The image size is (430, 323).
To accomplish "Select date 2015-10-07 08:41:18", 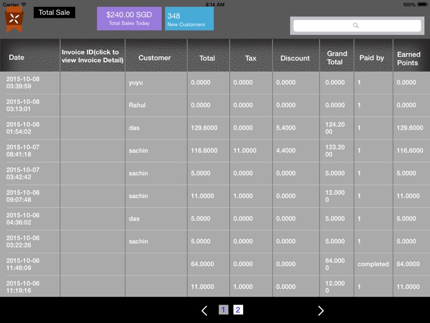I will pos(23,151).
